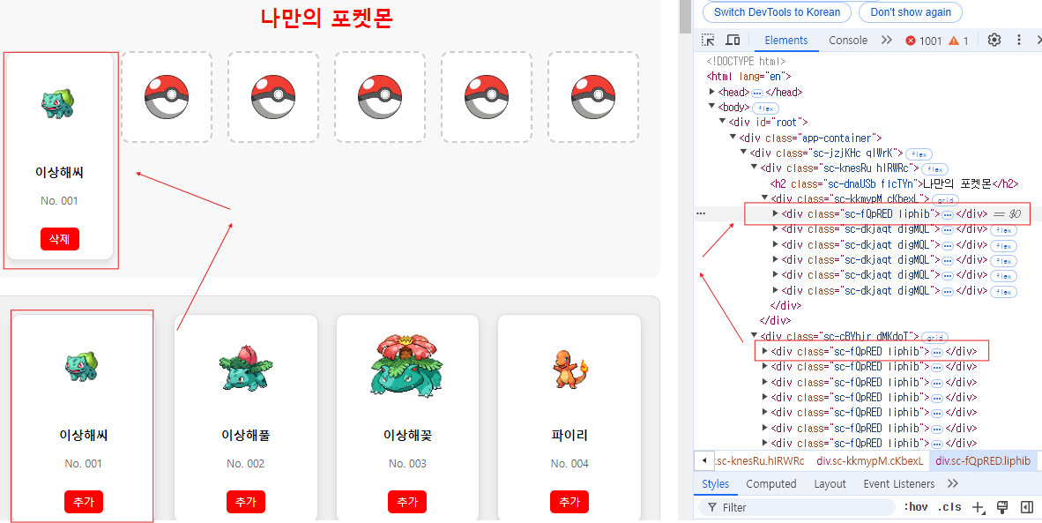Show more DevTools tabs beside Console

click(887, 41)
